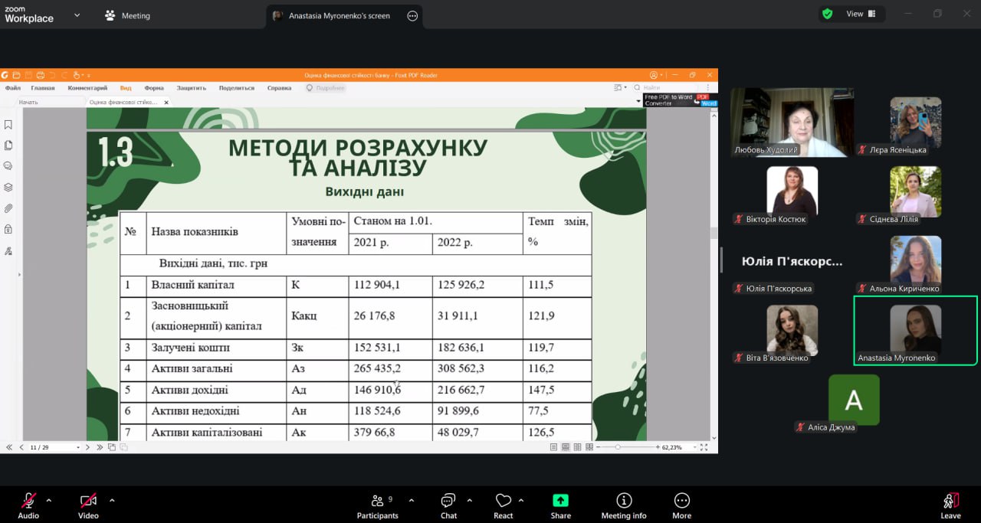Select Anastasia Myronenko's screen tab
This screenshot has width=981, height=523.
coord(339,15)
